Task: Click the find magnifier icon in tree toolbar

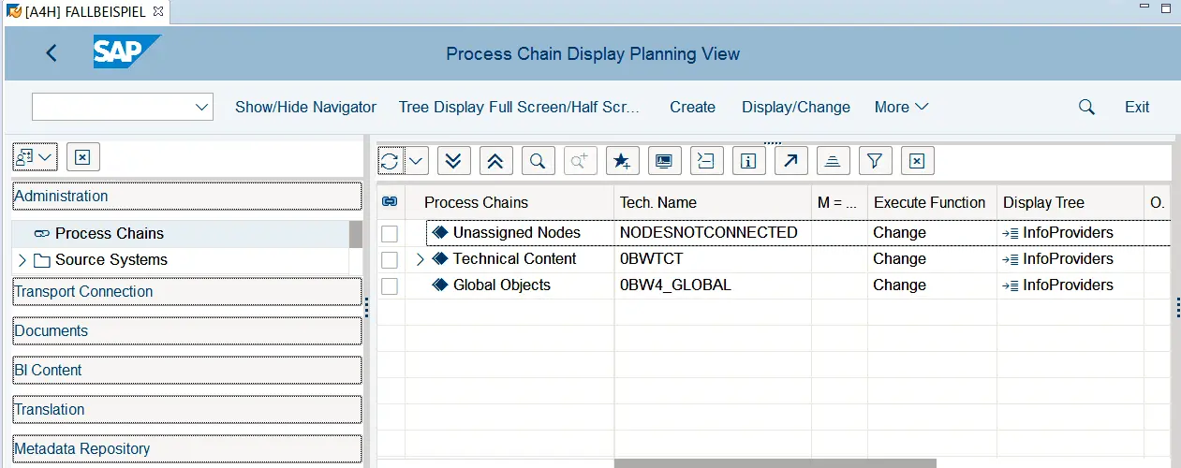Action: click(x=538, y=161)
